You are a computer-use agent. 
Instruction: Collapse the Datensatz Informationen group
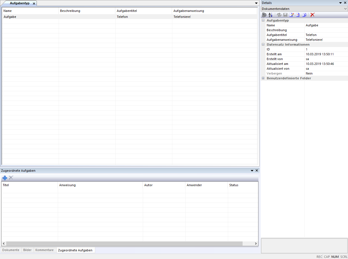point(263,44)
